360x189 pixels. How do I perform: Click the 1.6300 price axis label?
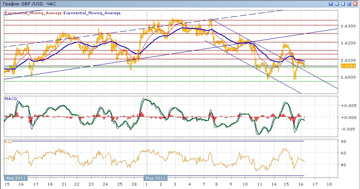(x=348, y=26)
